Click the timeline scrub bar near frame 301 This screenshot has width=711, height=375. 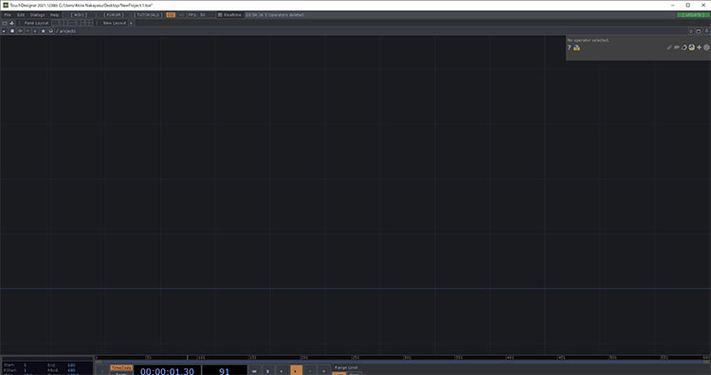coord(407,358)
